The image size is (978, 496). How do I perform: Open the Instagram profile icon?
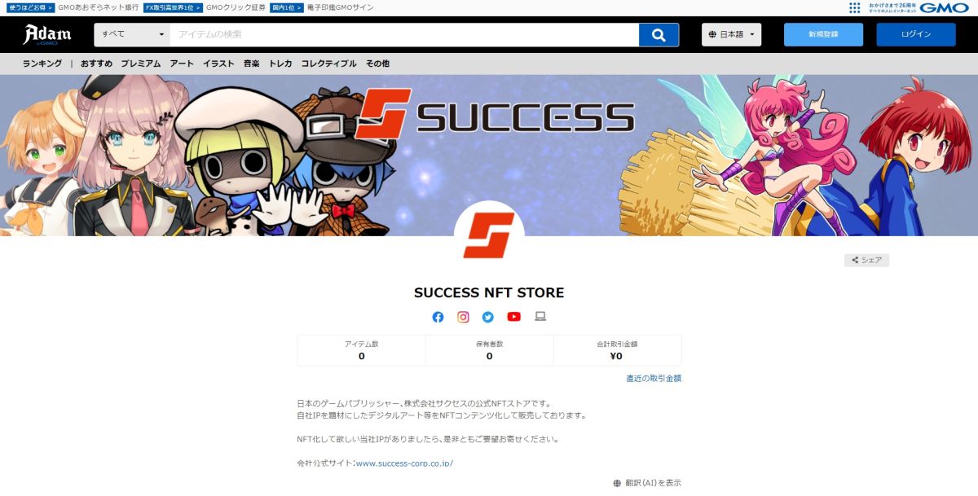(463, 317)
